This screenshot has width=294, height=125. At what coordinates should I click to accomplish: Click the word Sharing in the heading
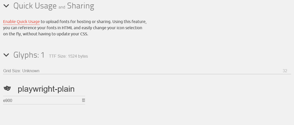tap(81, 6)
